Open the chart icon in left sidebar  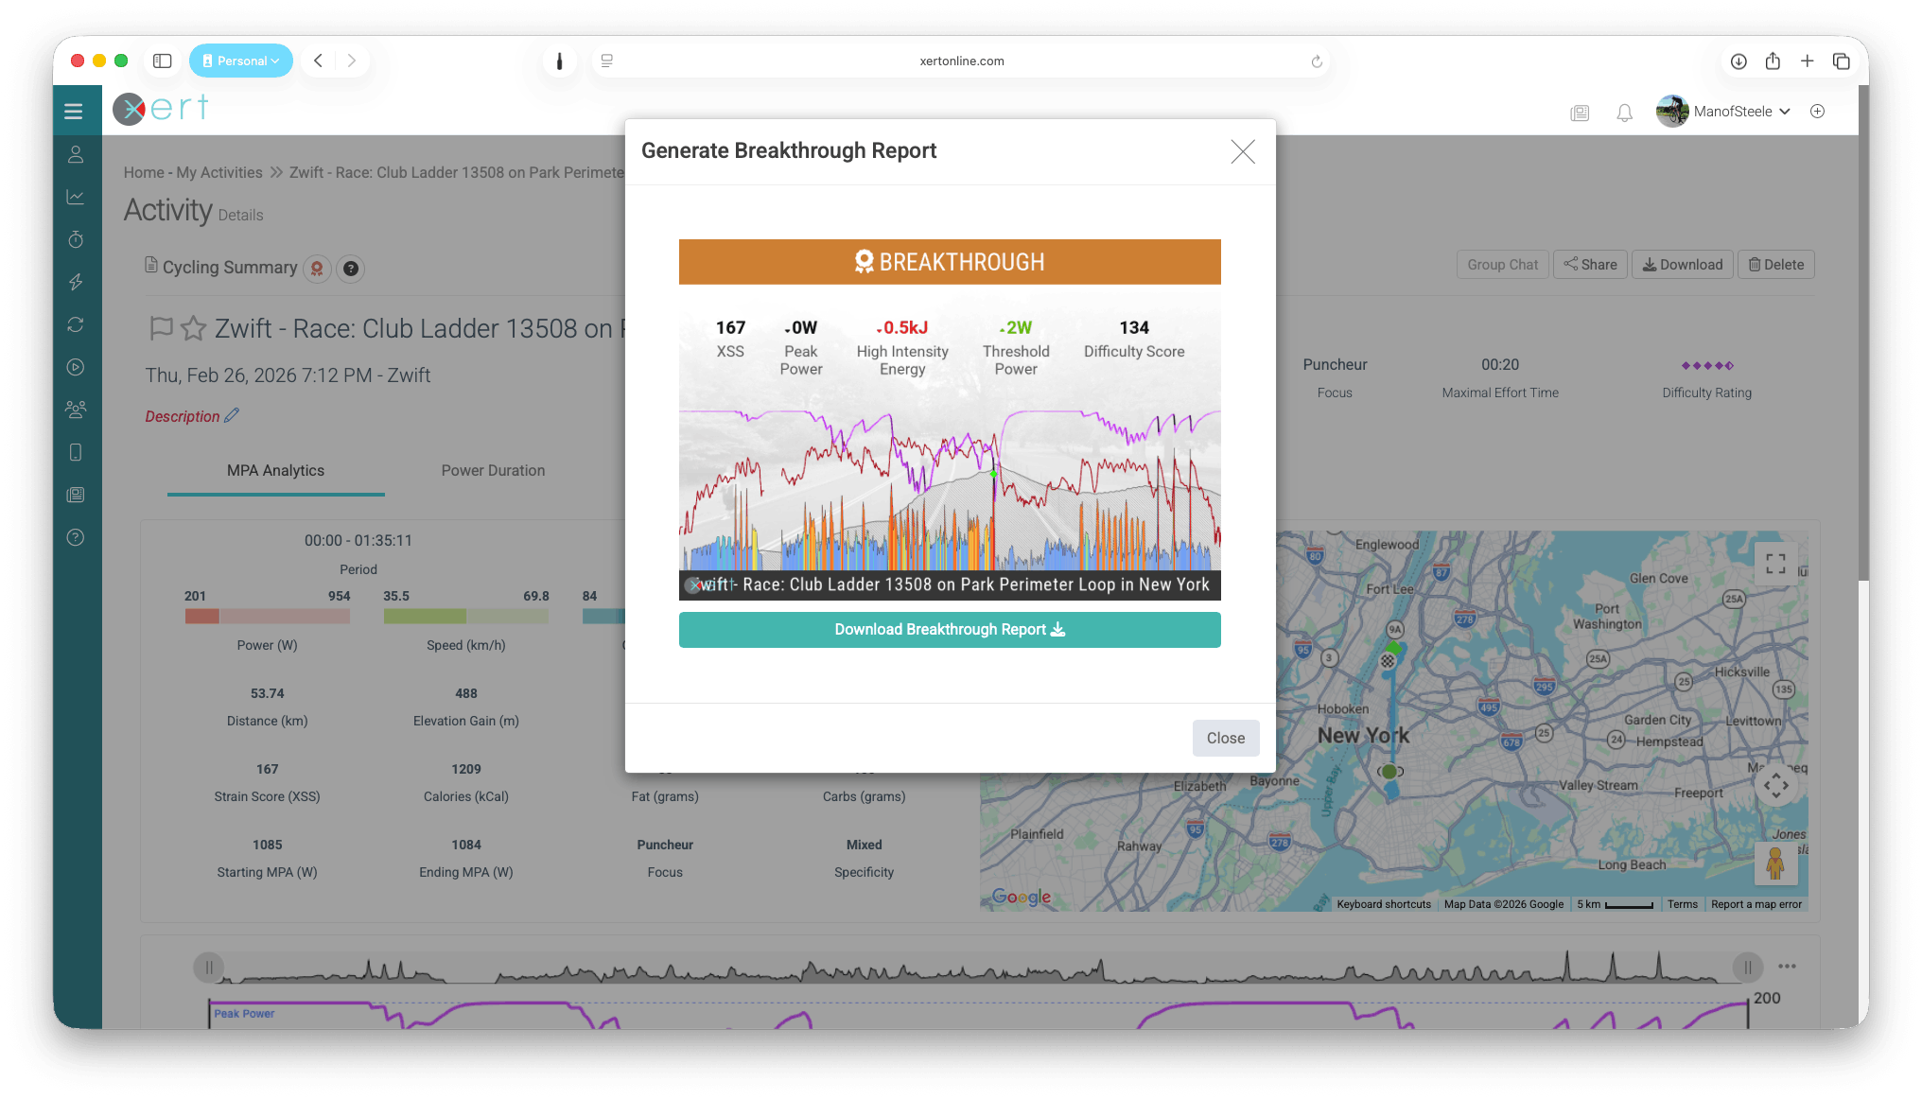[x=76, y=197]
